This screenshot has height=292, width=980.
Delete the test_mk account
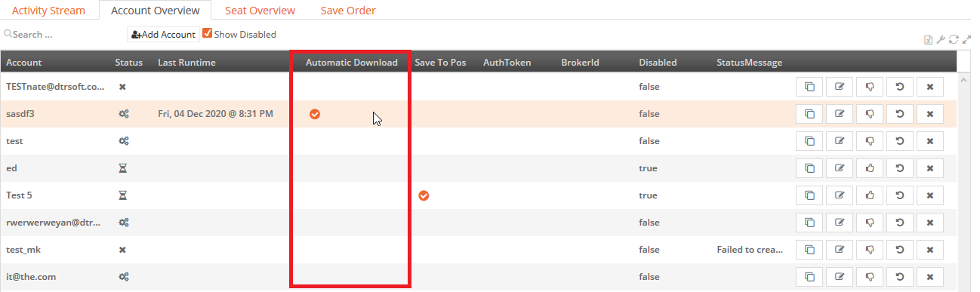pyautogui.click(x=930, y=250)
